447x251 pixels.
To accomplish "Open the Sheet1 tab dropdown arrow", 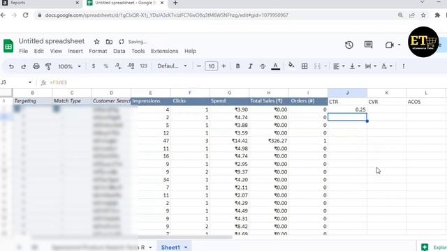I will point(186,248).
